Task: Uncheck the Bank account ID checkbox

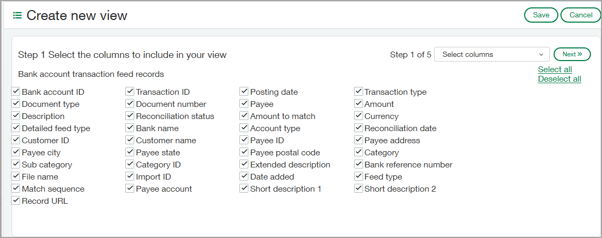Action: pyautogui.click(x=16, y=92)
